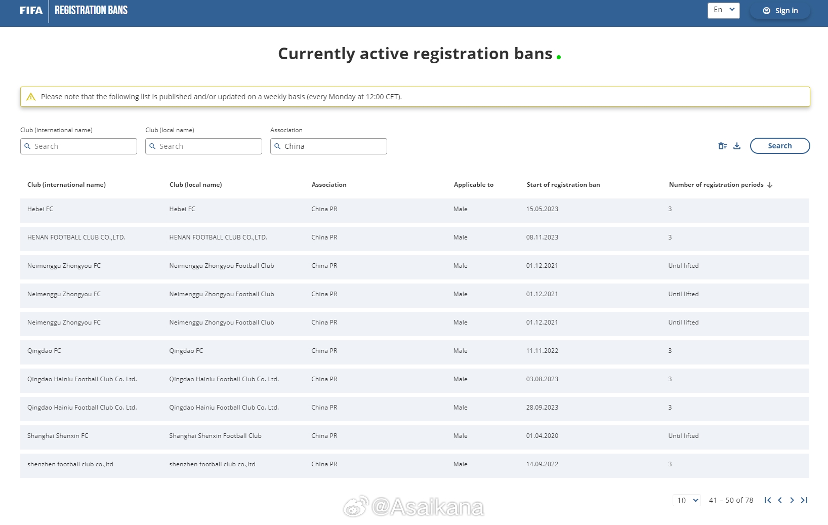Go to the previous results page
Screen dimensions: 828x525
click(780, 500)
